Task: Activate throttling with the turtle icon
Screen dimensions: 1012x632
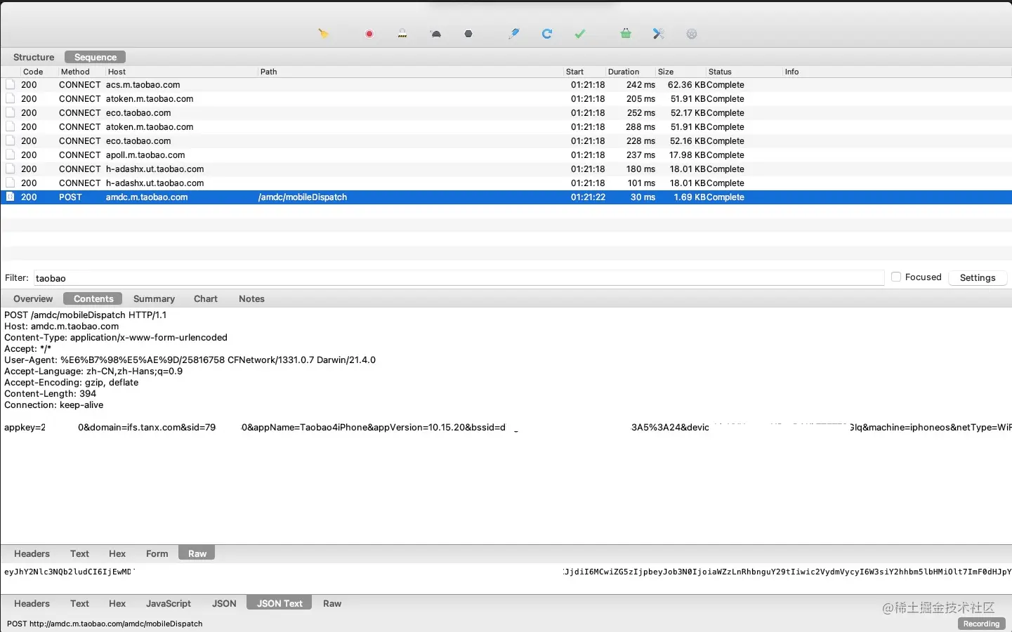Action: [x=435, y=33]
